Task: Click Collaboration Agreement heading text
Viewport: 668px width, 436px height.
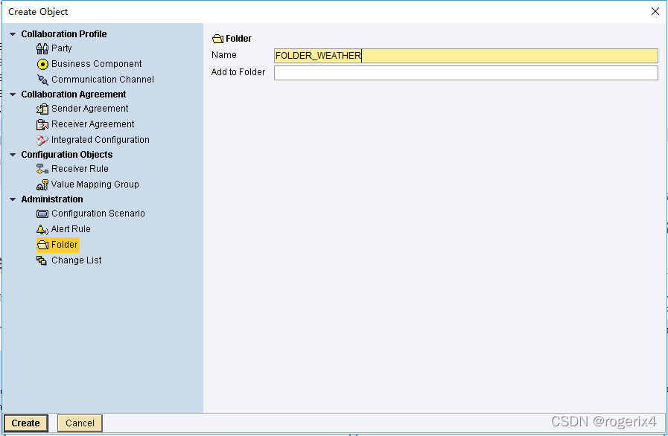Action: click(73, 94)
